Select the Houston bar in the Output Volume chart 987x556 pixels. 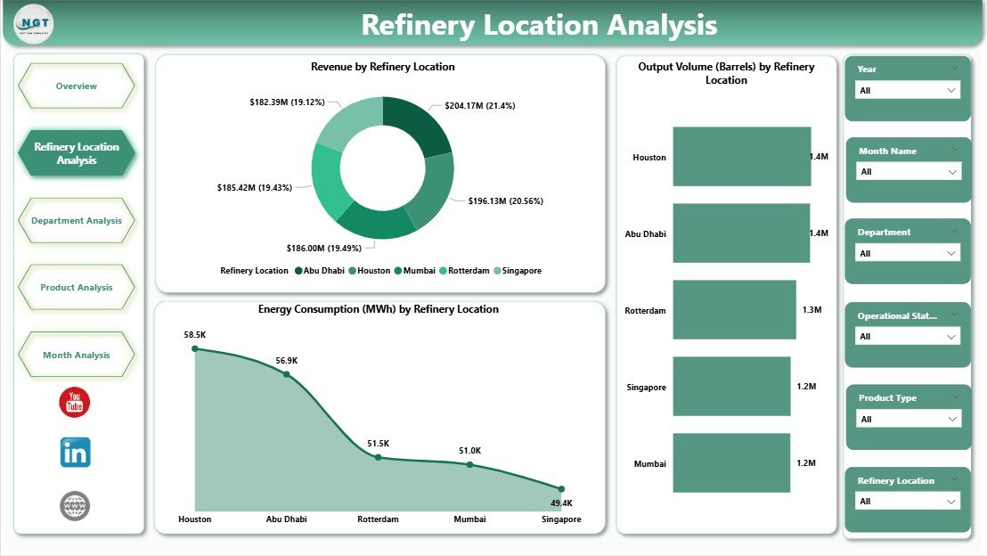click(x=741, y=157)
